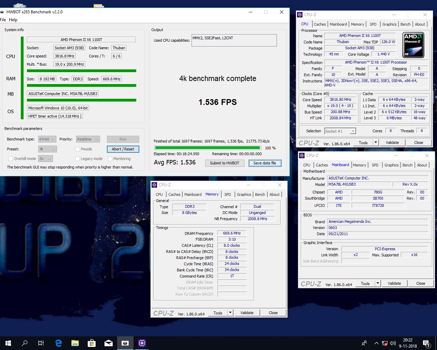Image resolution: width=437 pixels, height=350 pixels.
Task: Open the Overkill 2x multiplier dropdown
Action: pos(45,159)
